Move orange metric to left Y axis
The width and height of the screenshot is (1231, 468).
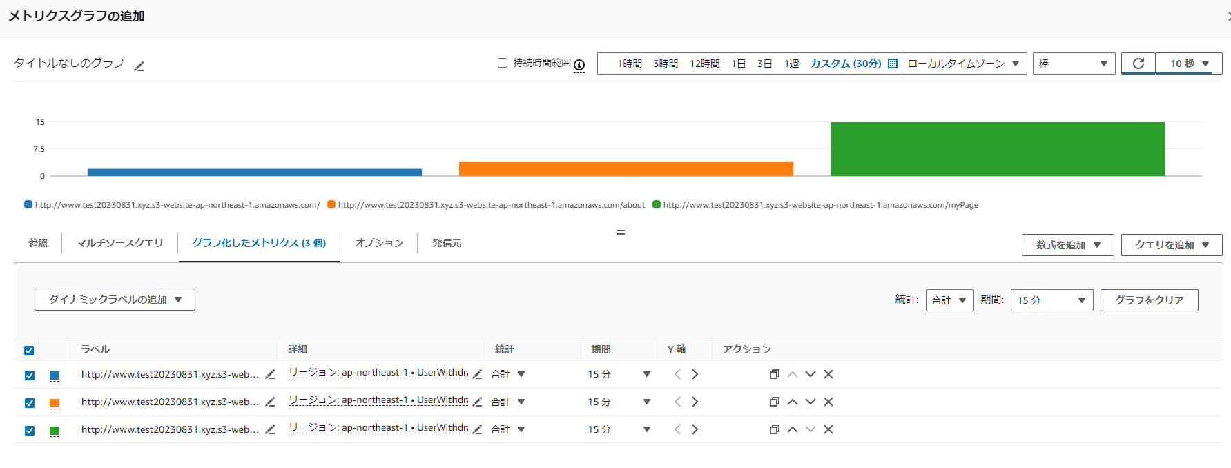(x=677, y=402)
